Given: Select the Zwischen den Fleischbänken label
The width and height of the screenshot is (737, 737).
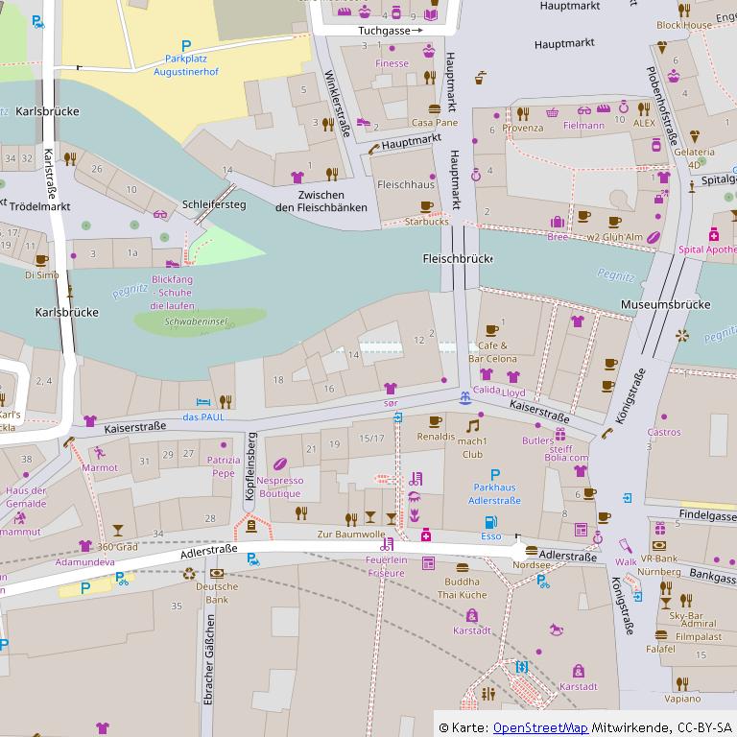Looking at the screenshot, I should point(321,202).
